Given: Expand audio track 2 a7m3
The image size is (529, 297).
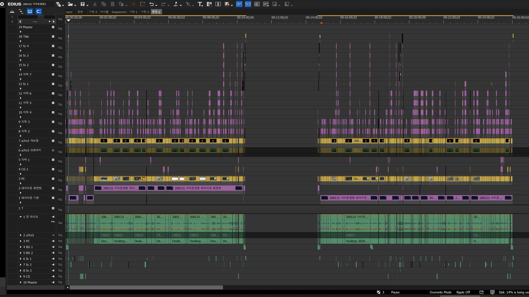Looking at the screenshot, I should pos(21,235).
